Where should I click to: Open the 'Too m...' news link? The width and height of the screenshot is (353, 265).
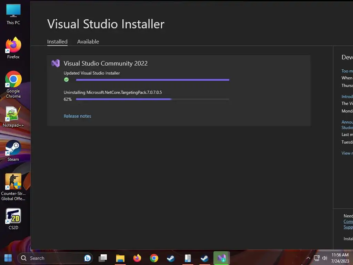coord(347,71)
